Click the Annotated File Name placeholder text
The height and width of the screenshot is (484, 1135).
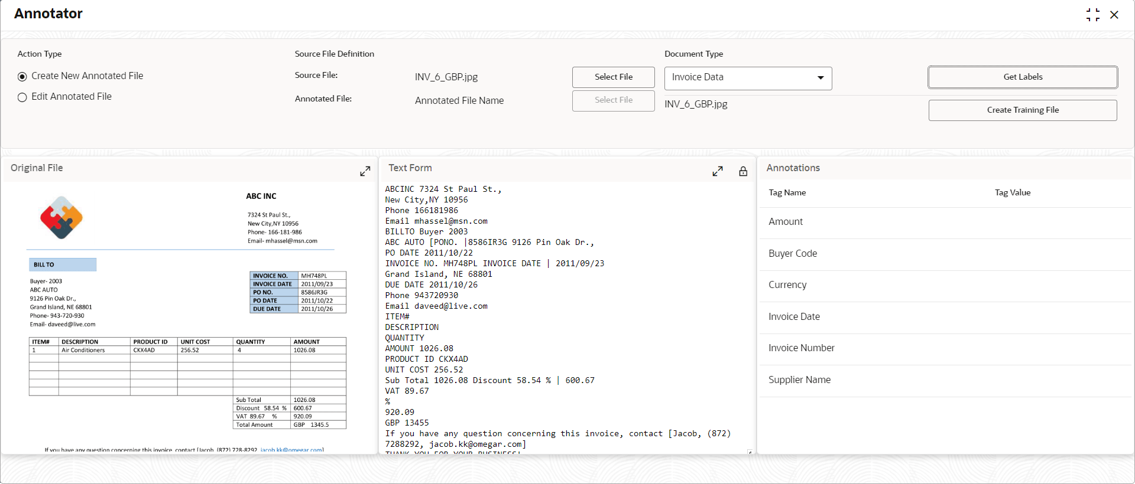coord(459,101)
